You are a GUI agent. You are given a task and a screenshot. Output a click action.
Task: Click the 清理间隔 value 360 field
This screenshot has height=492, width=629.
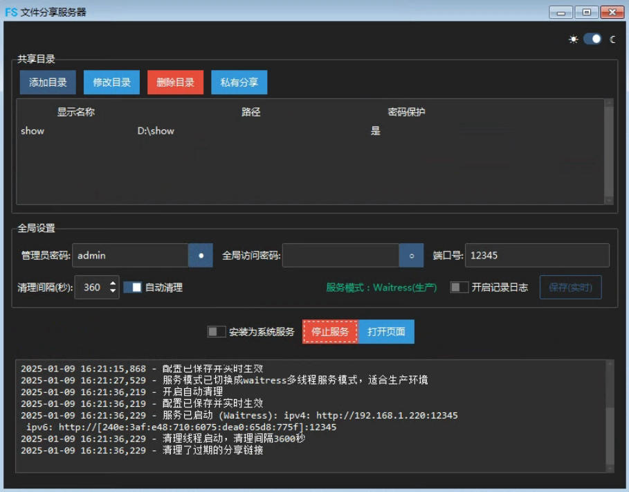pyautogui.click(x=92, y=288)
